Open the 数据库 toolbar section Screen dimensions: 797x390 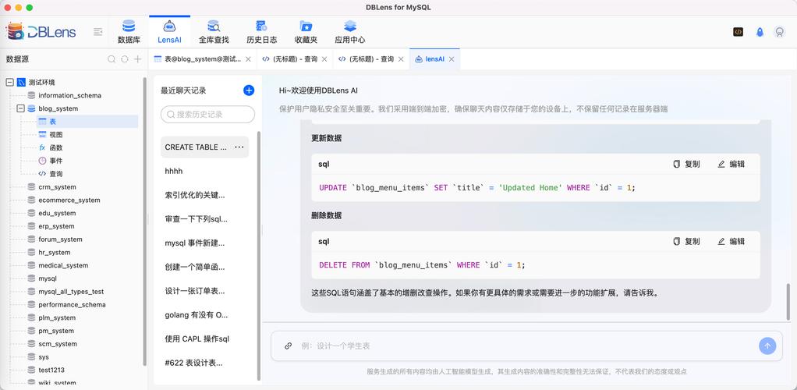(x=129, y=31)
